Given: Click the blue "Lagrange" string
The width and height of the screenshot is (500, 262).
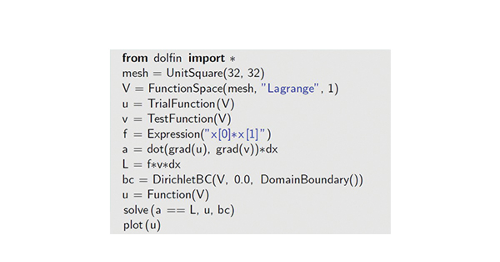Looking at the screenshot, I should coord(291,89).
